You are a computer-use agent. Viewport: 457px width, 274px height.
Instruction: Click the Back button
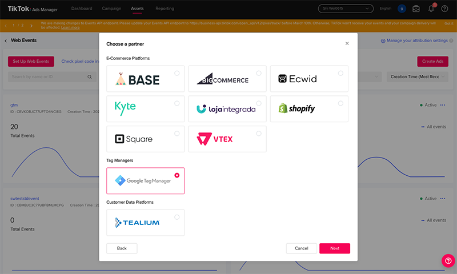pyautogui.click(x=122, y=248)
